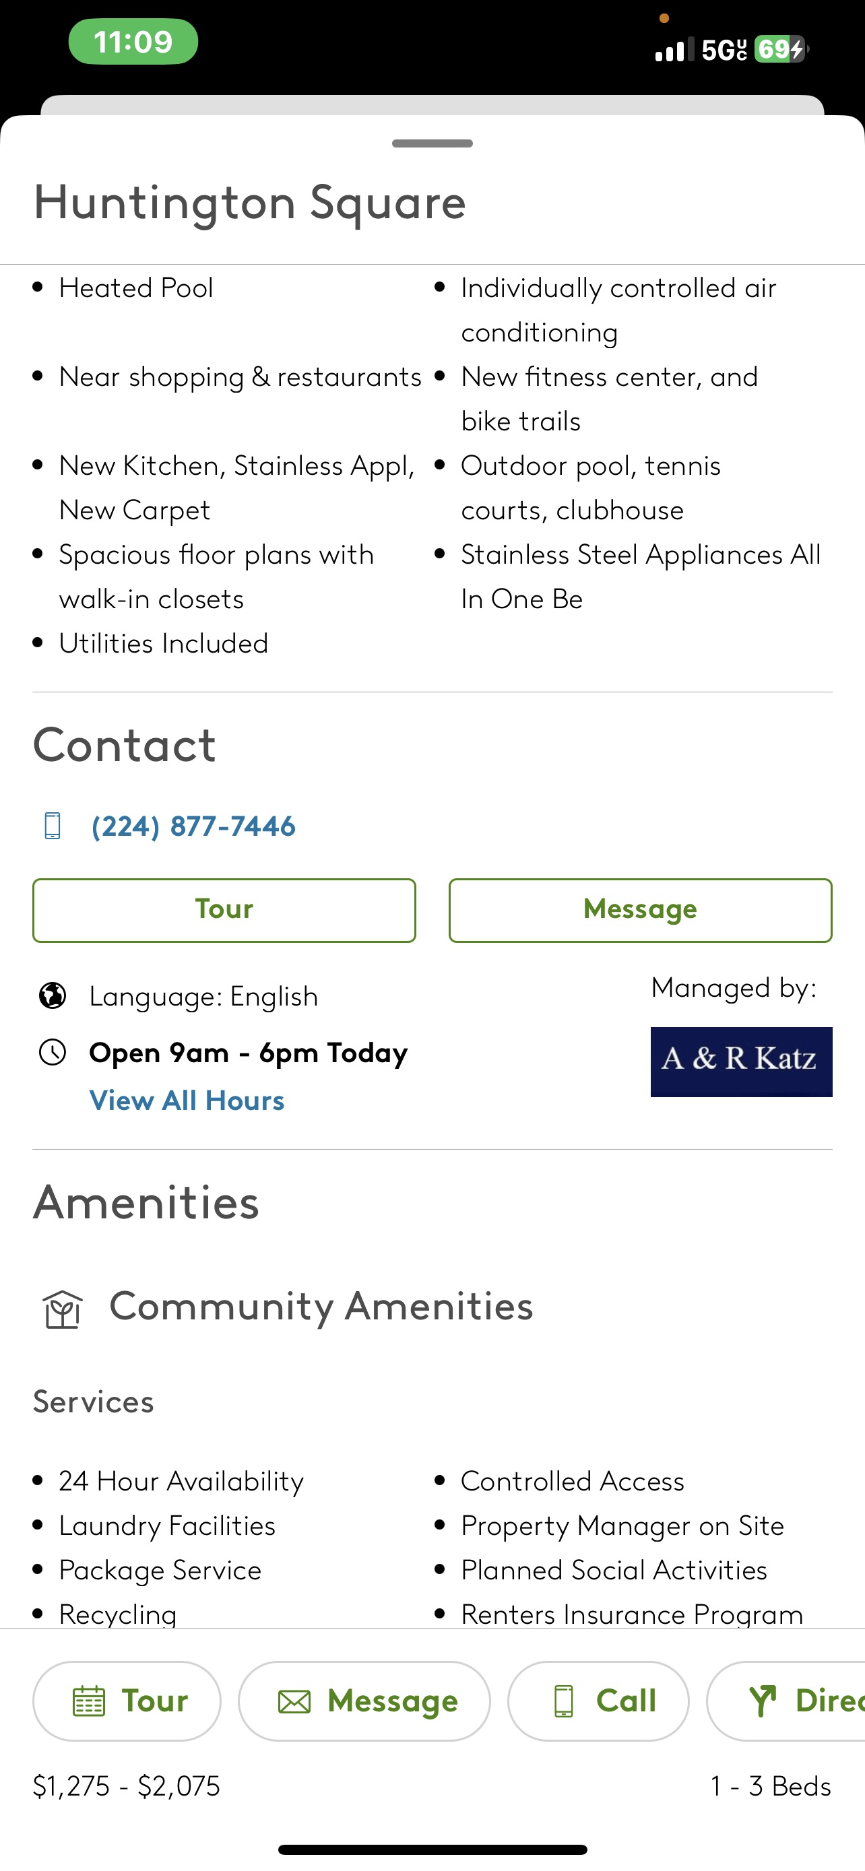Tap the phone icon beside the contact number
The image size is (865, 1871).
53,826
